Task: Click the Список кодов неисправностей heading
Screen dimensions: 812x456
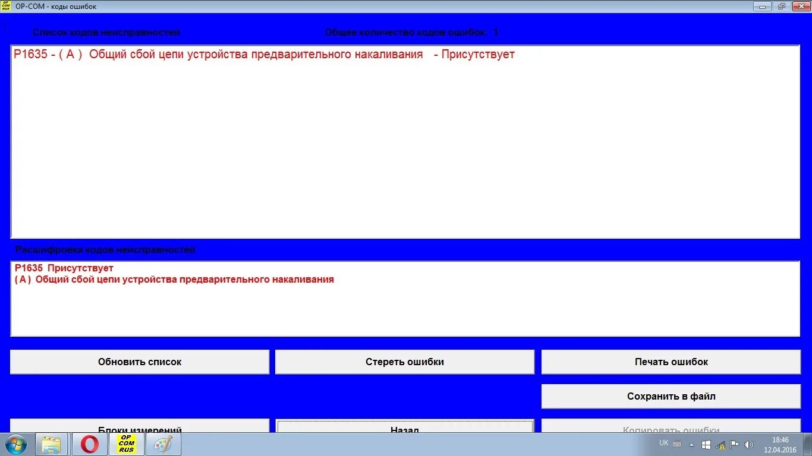Action: pyautogui.click(x=106, y=33)
